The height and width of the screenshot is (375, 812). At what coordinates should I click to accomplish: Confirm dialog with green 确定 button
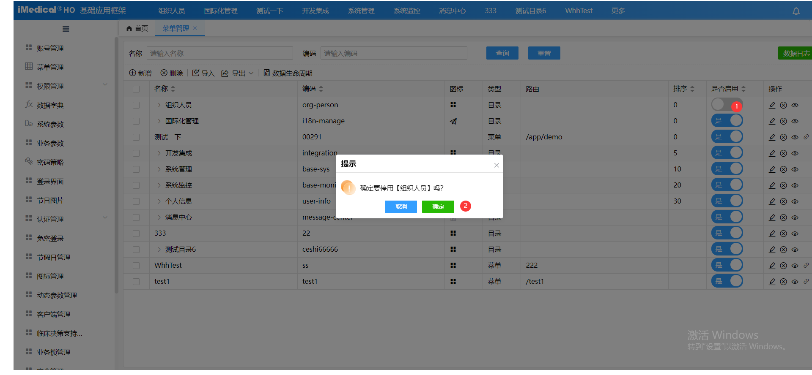(x=438, y=207)
